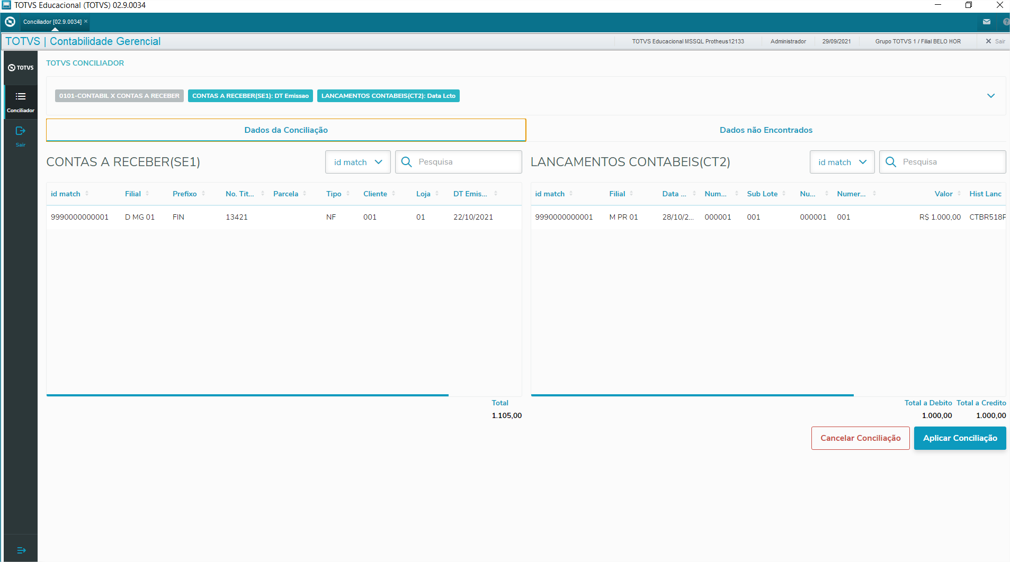Screen dimensions: 1010x562
Task: Click the search magnifier in CONTAS A RECEBER
Action: coord(406,162)
